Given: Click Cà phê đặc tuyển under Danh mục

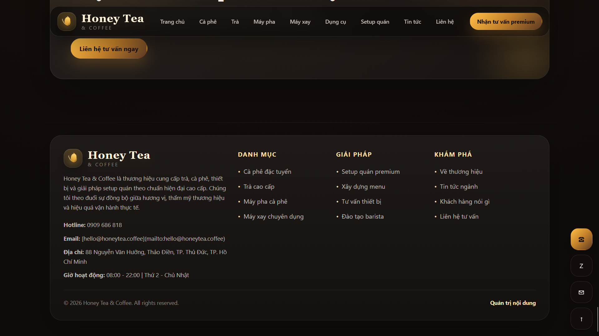Looking at the screenshot, I should [267, 171].
